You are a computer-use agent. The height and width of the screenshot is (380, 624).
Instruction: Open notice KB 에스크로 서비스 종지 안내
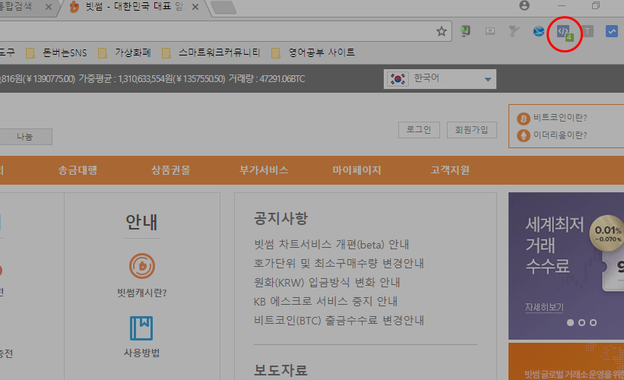325,302
